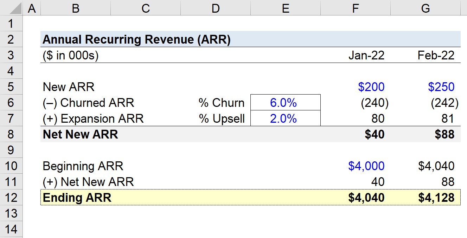Click the Feb-22 date header cell
The image size is (467, 238).
pyautogui.click(x=426, y=55)
